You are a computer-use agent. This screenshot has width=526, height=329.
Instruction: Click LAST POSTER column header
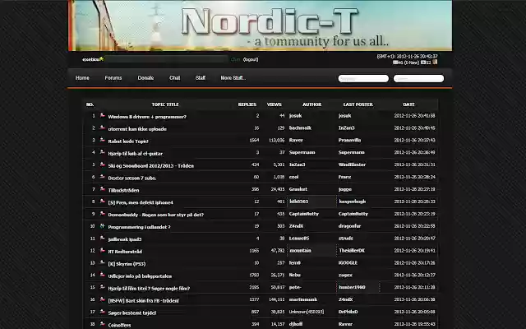[358, 104]
